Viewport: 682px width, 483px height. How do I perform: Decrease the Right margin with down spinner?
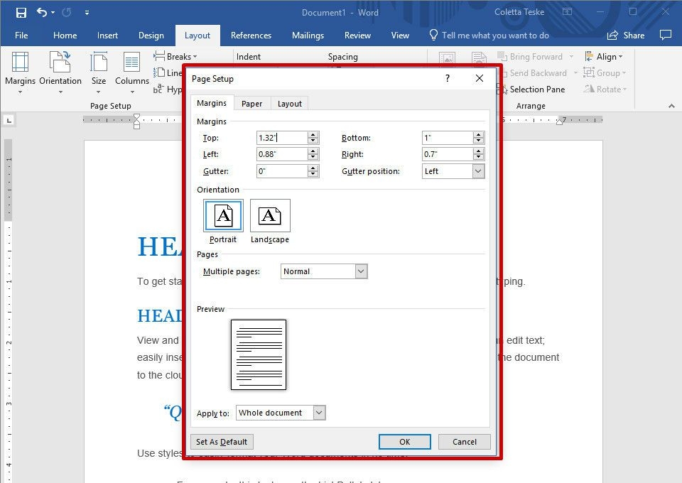click(479, 158)
